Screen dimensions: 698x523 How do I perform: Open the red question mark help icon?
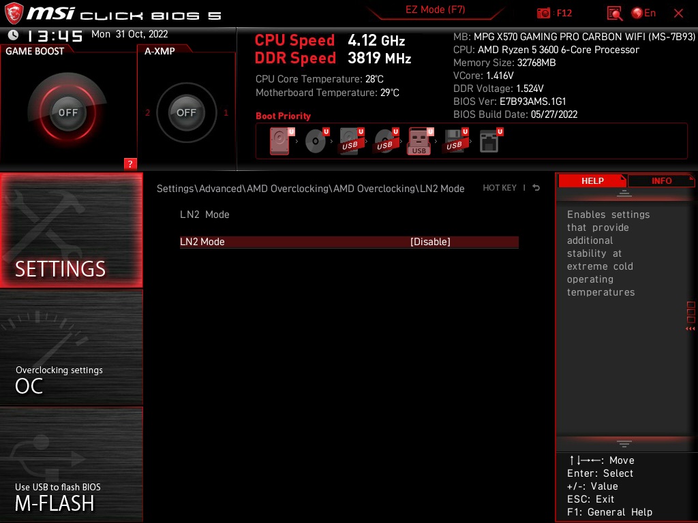pos(130,163)
